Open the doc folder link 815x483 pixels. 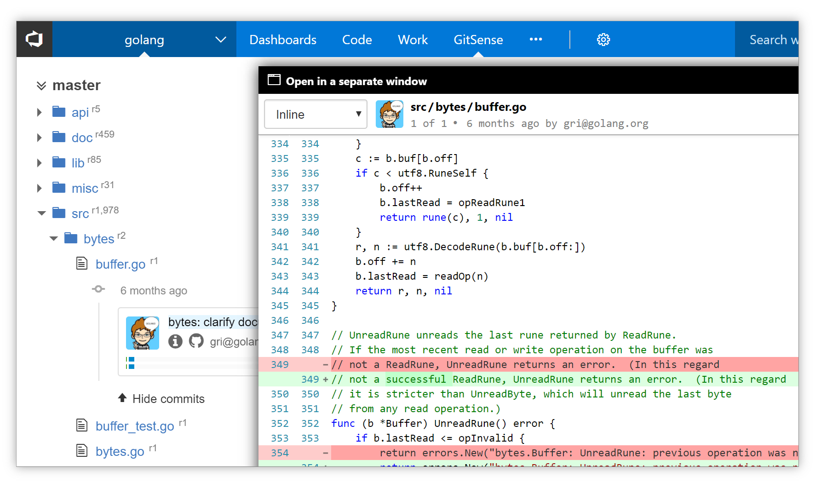82,138
